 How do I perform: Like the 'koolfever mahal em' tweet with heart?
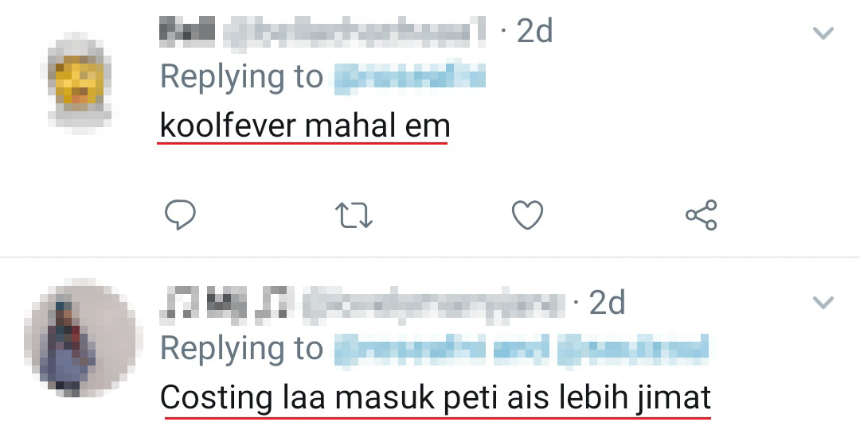528,215
